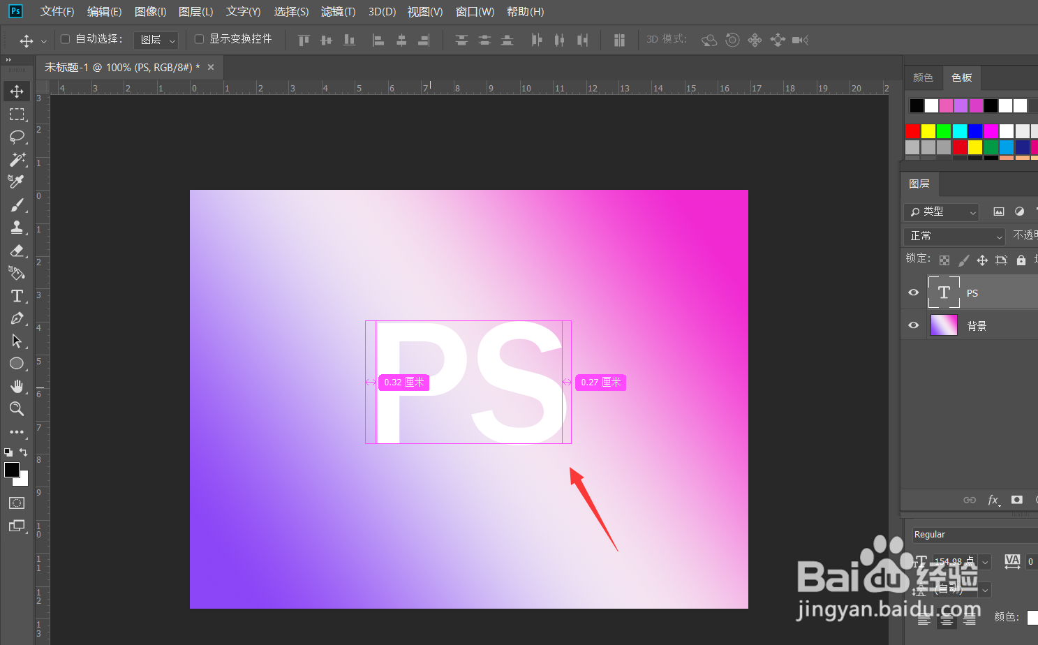Toggle lock image pixels brush icon

point(963,260)
